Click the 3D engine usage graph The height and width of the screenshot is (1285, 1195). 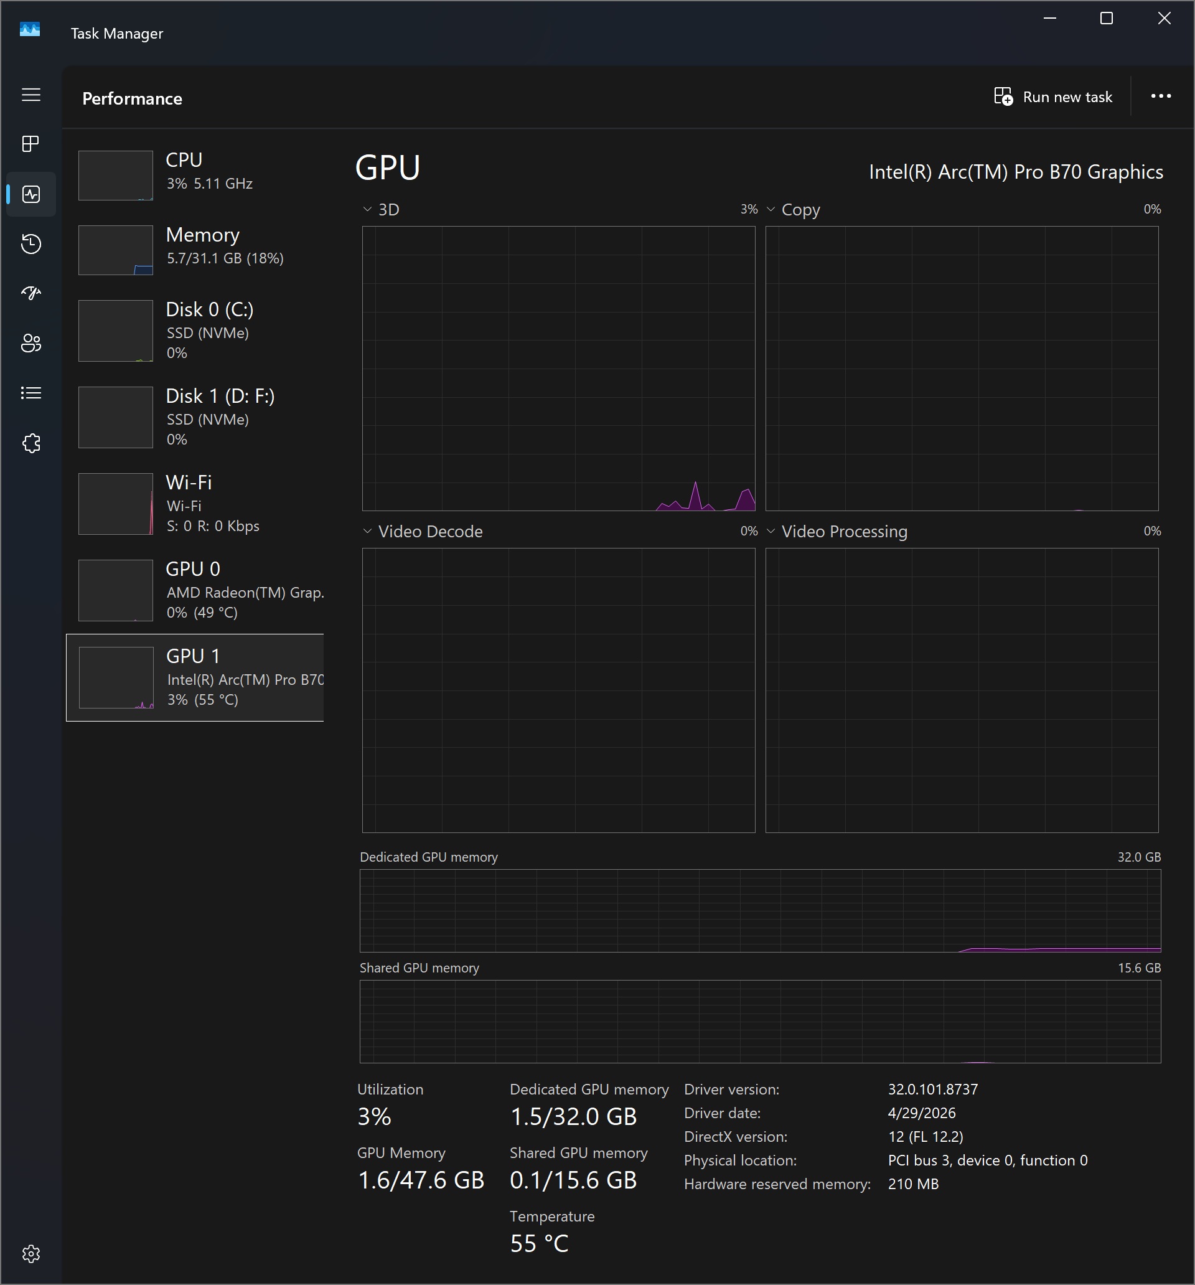(x=558, y=369)
